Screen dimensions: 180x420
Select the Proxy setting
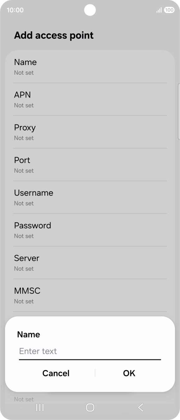[90, 132]
